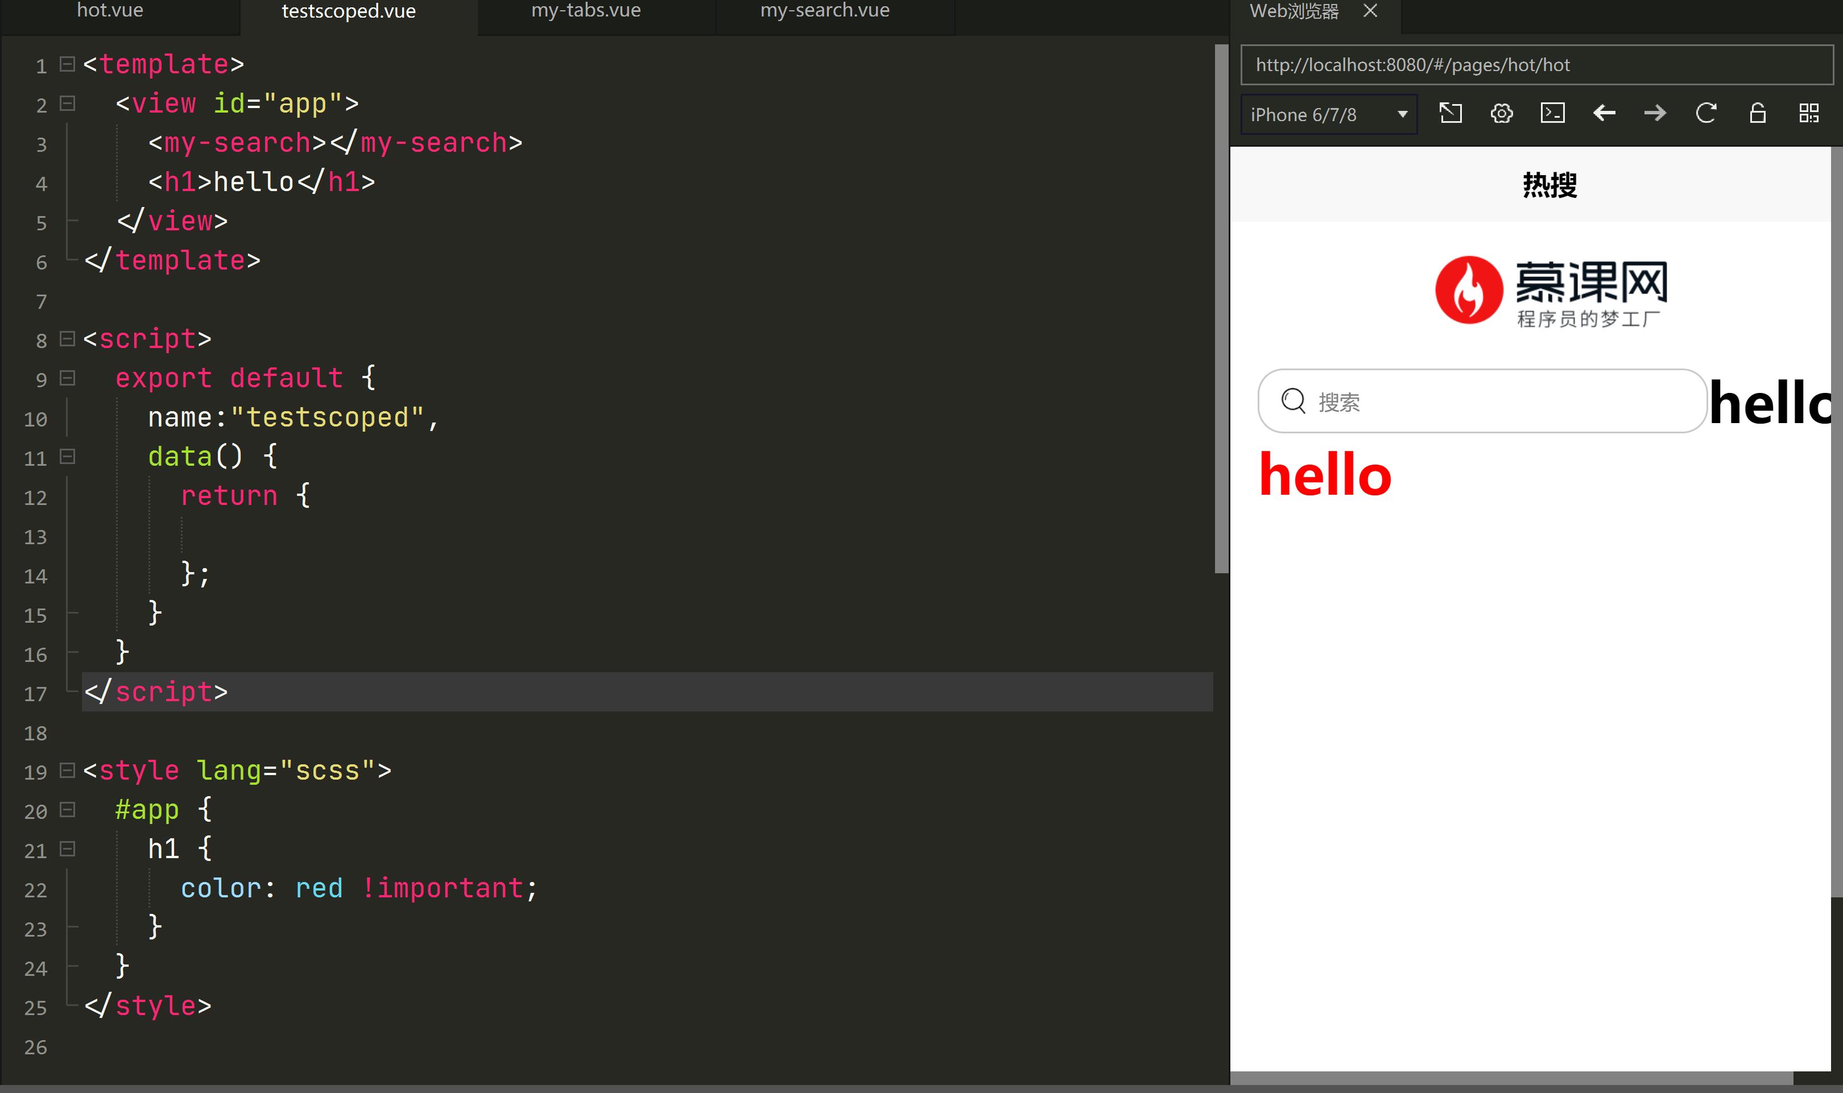This screenshot has width=1843, height=1093.
Task: Click the #app selector on line 20
Action: [x=147, y=809]
